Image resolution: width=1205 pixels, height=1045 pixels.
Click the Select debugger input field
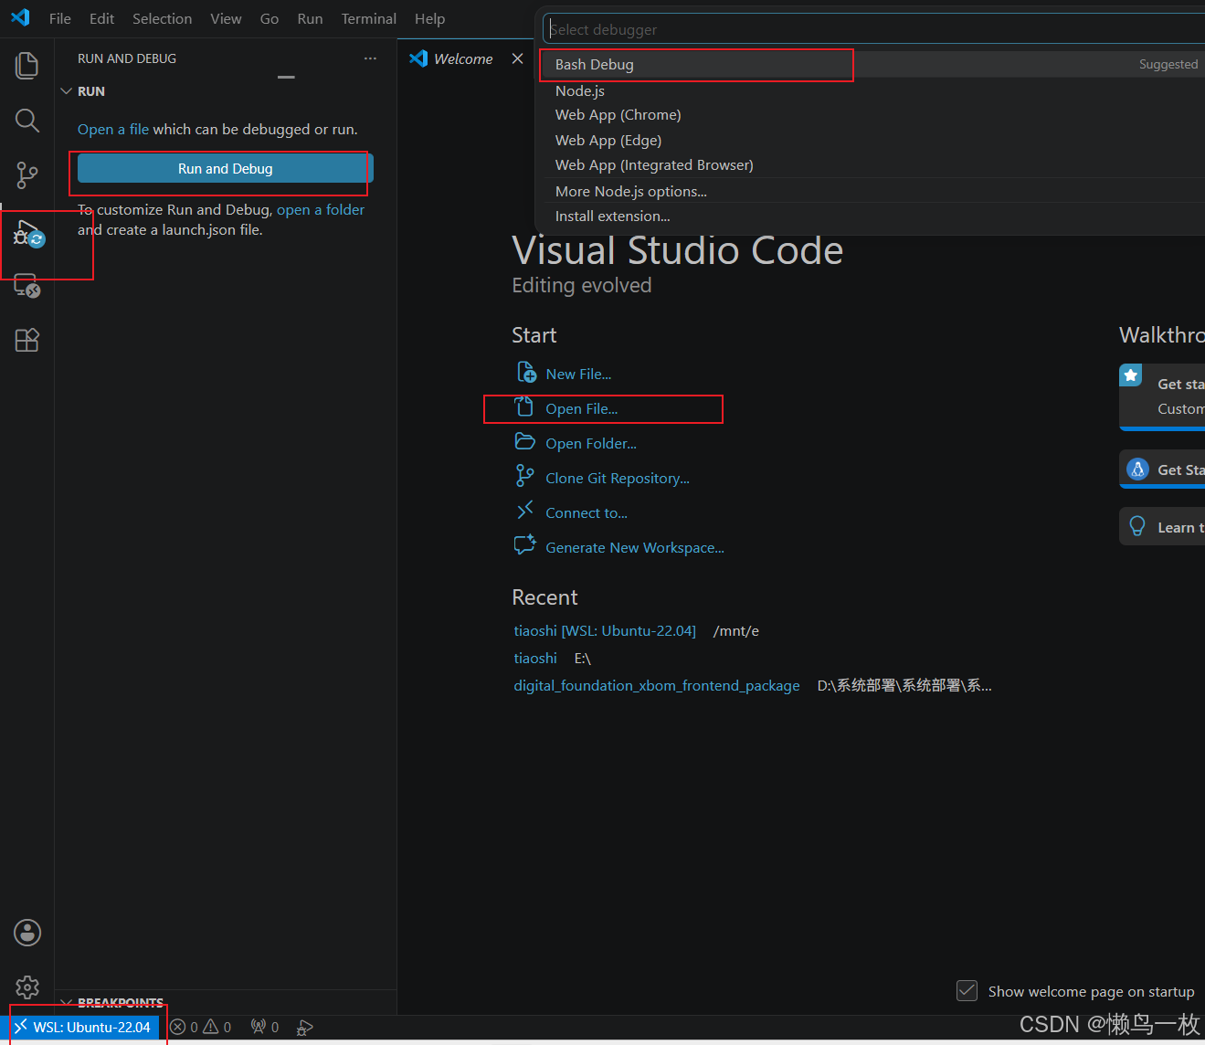coord(874,29)
